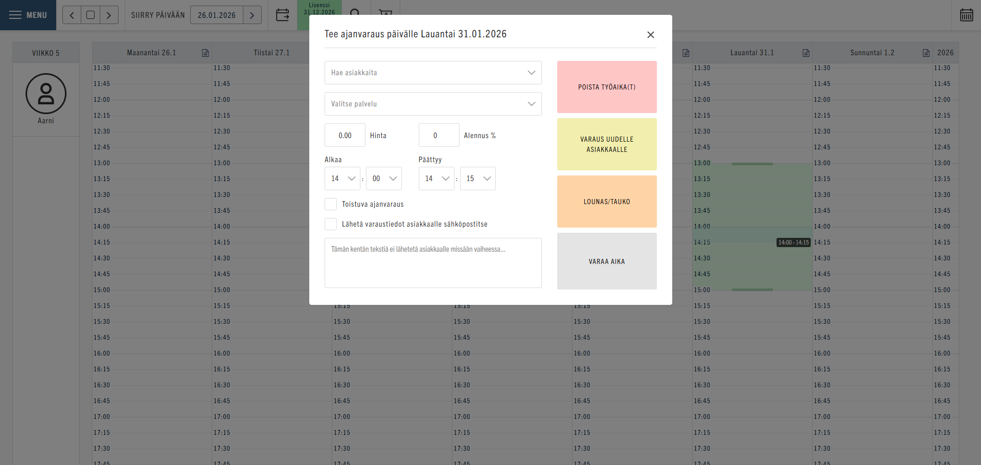Tick the send booking details by email checkbox
This screenshot has width=981, height=465.
coord(331,224)
